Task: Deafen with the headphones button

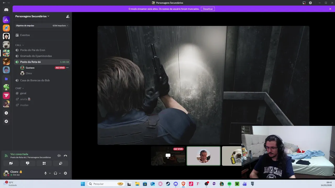Action: click(55, 173)
